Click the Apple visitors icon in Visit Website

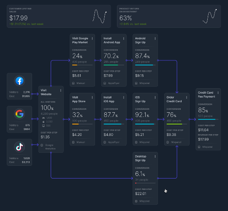click(43, 122)
